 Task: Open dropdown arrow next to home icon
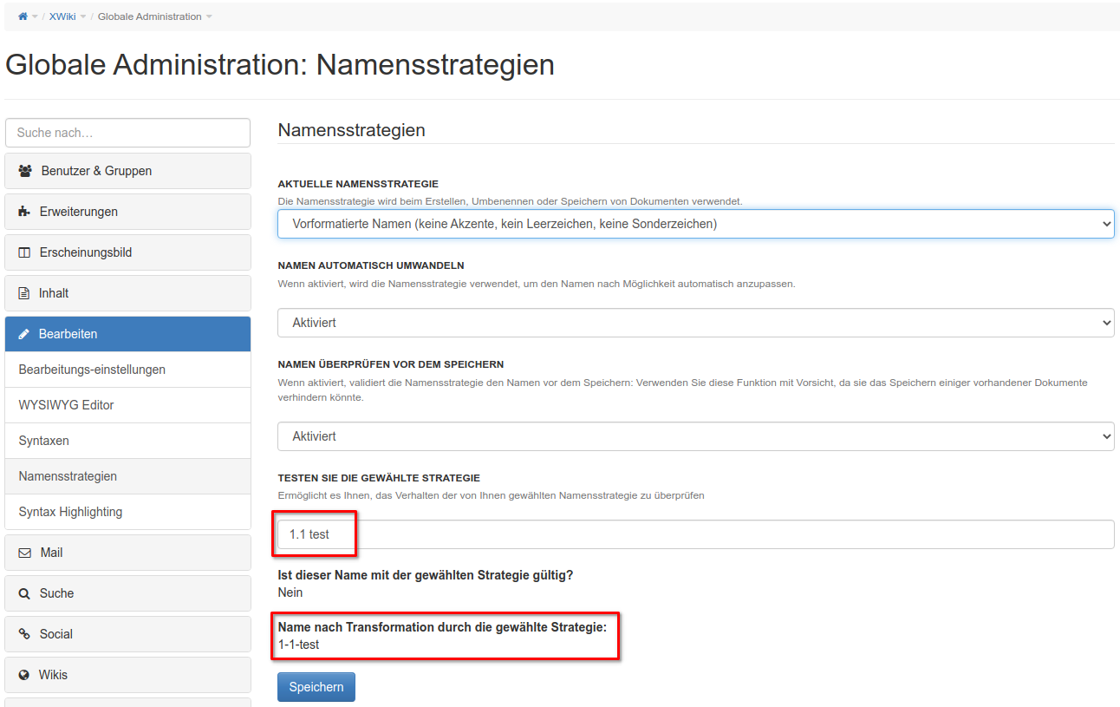(35, 17)
